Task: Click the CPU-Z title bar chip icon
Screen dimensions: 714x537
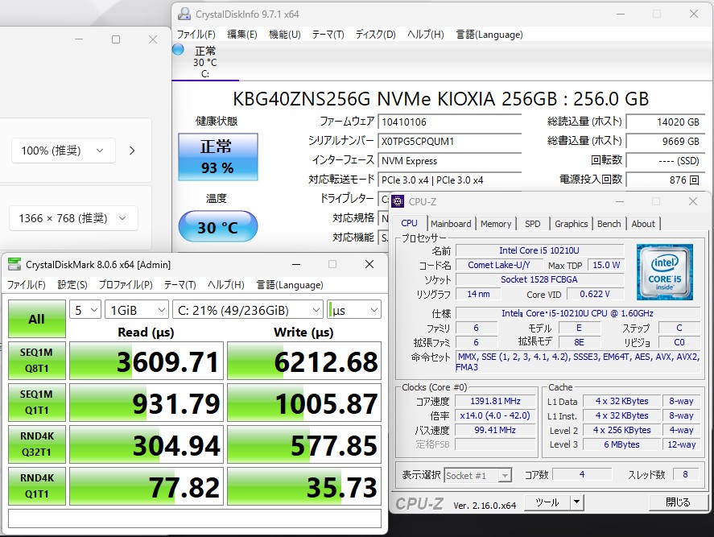Action: point(398,201)
